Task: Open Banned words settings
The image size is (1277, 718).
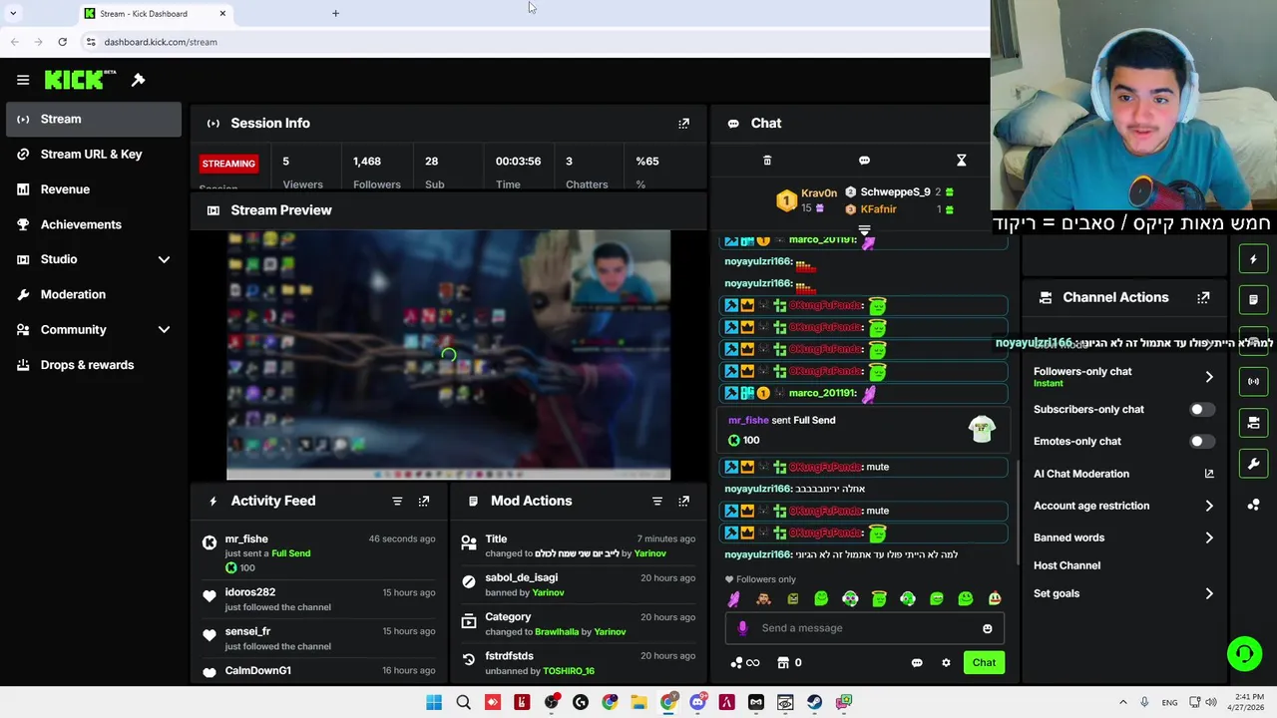Action: (x=1123, y=538)
